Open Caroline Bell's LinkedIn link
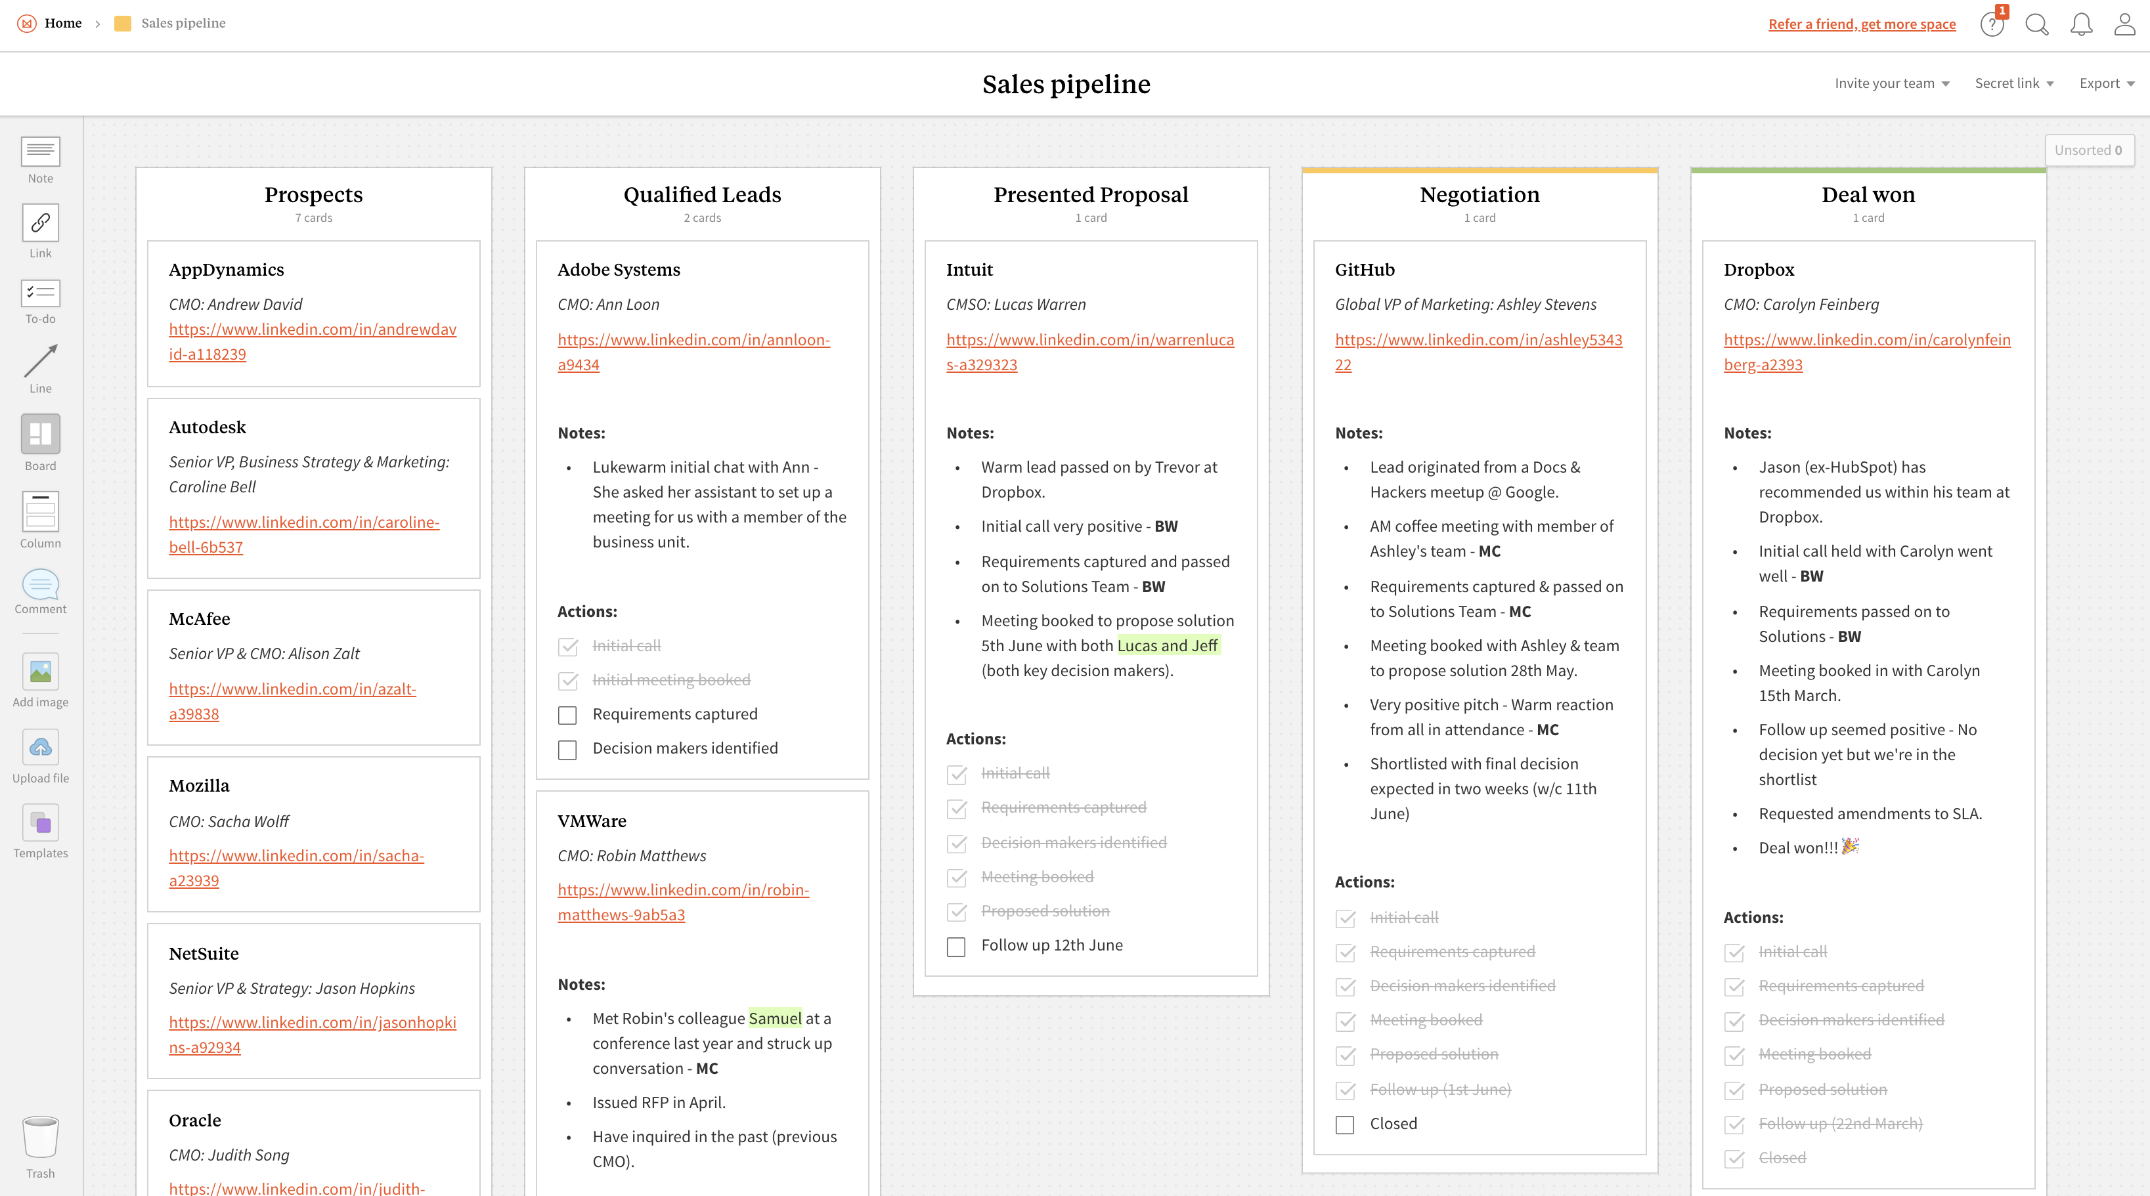The image size is (2150, 1196). [x=304, y=534]
